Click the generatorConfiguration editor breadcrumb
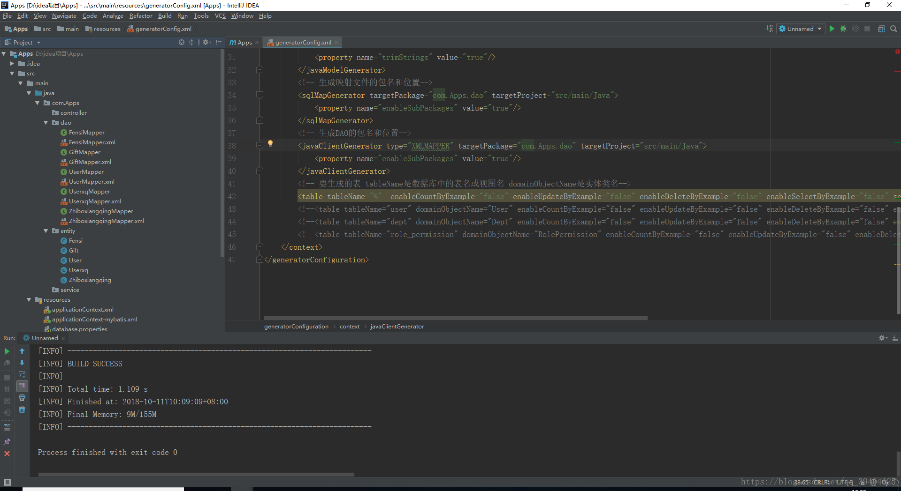This screenshot has height=491, width=901. [296, 327]
